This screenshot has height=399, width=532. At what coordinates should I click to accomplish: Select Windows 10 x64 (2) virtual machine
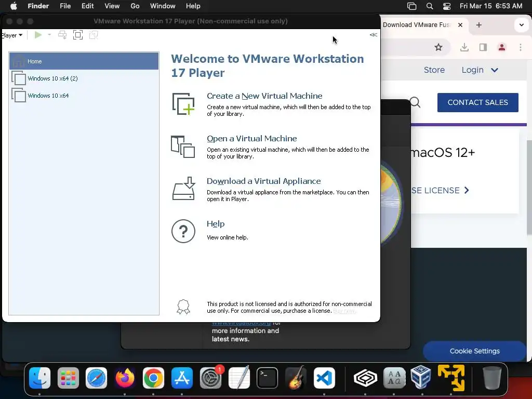point(84,78)
